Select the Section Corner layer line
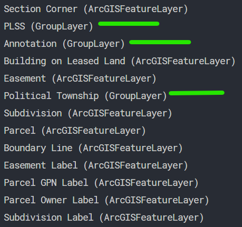 pyautogui.click(x=96, y=9)
